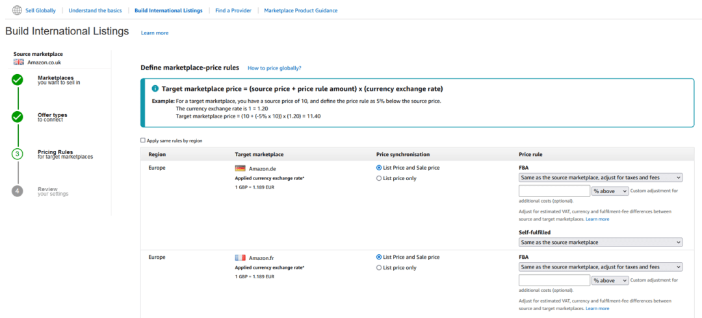Click the custom adjustment input field for Amazon.de

(x=554, y=191)
